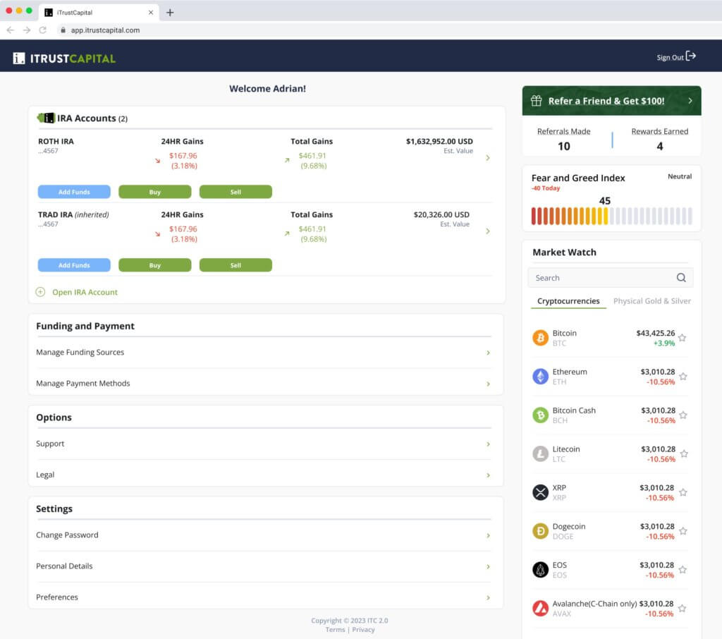The height and width of the screenshot is (639, 722).
Task: Switch to the Physical Gold & Silver tab
Action: [651, 300]
